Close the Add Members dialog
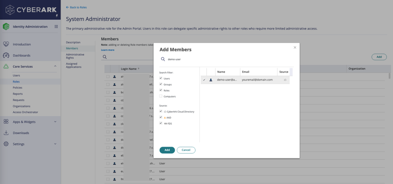The height and width of the screenshot is (184, 393). [x=295, y=48]
